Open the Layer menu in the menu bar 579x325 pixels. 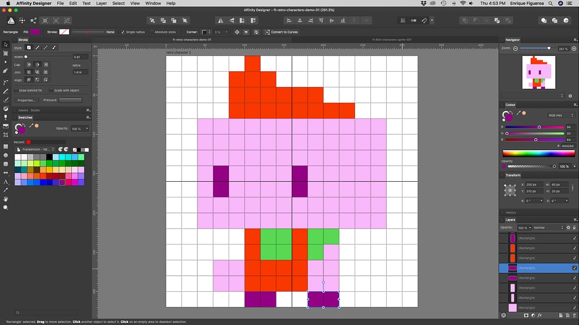101,3
